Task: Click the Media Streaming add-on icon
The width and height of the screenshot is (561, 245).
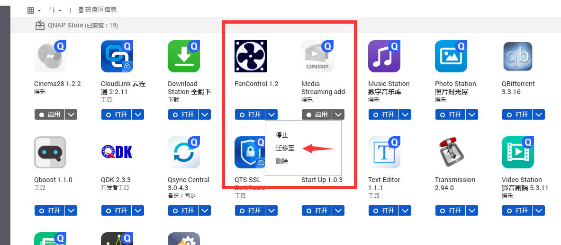Action: click(317, 56)
